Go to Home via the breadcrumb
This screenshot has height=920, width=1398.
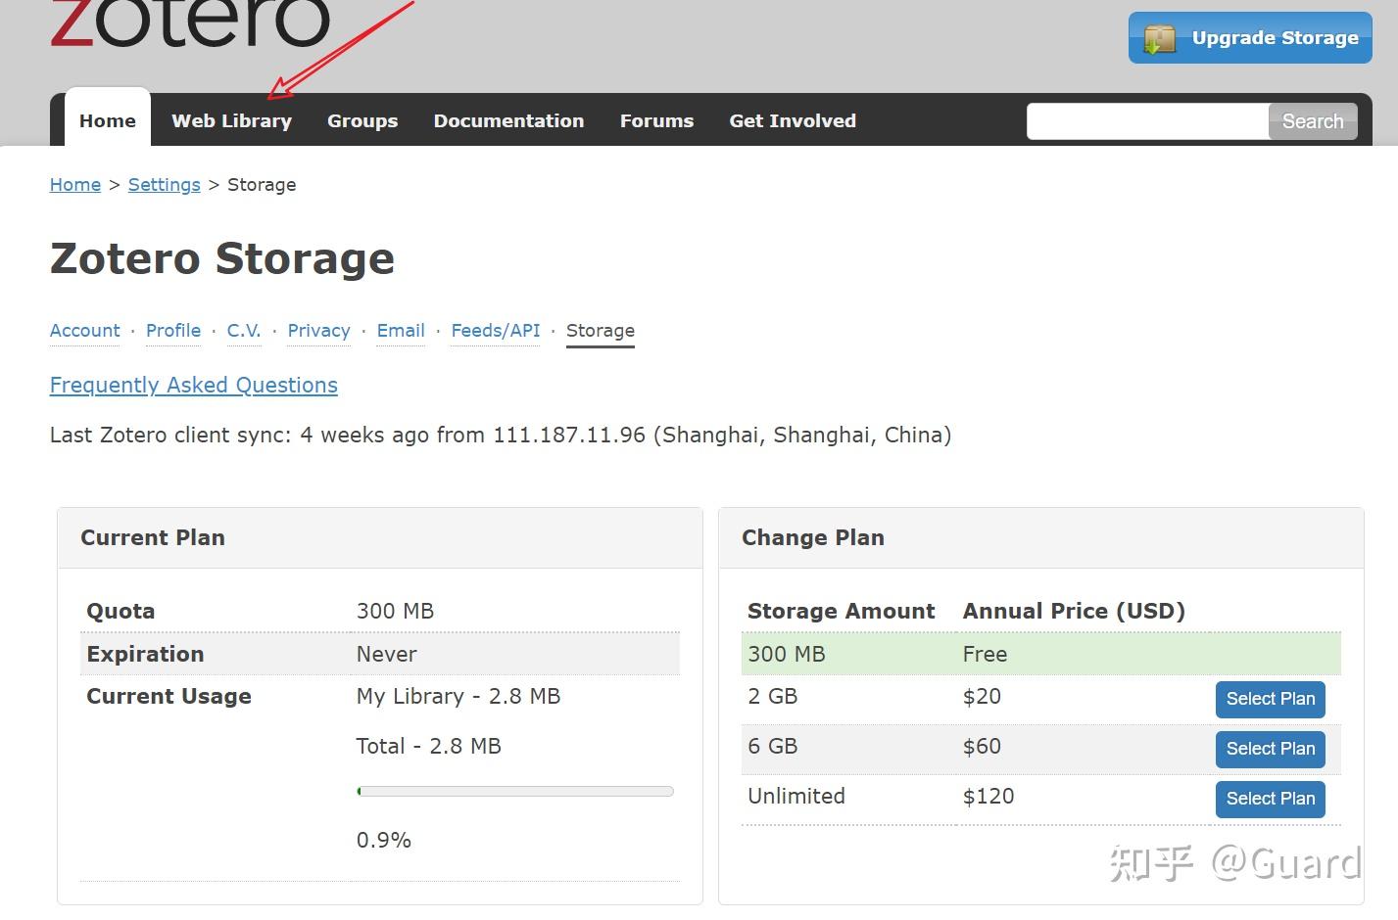pyautogui.click(x=74, y=184)
